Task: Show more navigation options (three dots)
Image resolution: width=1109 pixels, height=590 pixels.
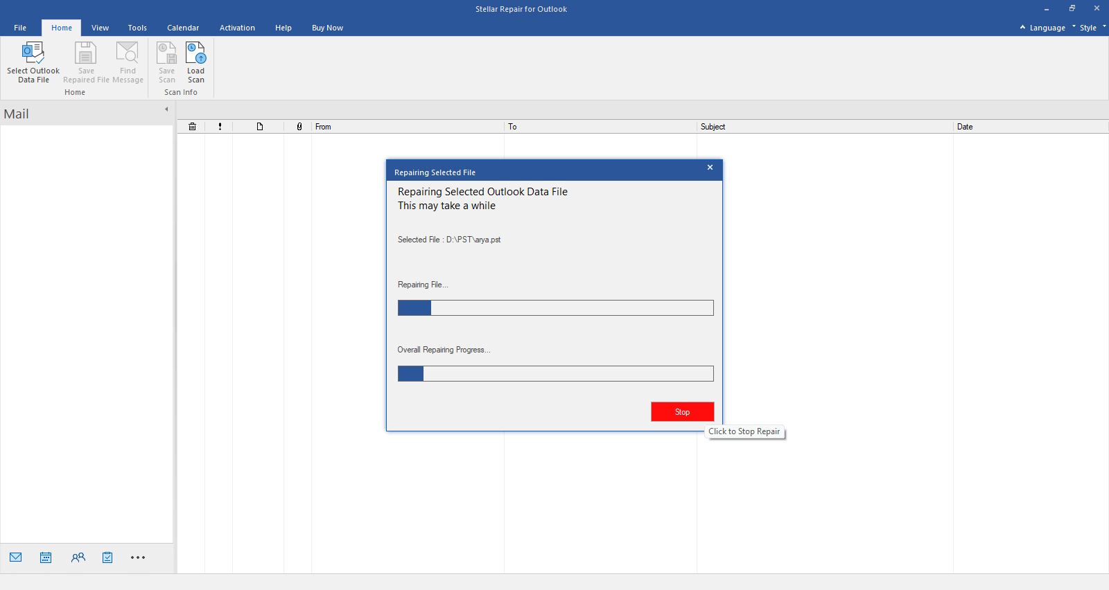Action: tap(138, 557)
